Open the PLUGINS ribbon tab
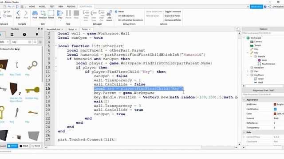 (x=71, y=7)
